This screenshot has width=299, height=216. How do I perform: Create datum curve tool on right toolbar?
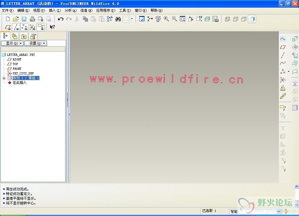283,63
